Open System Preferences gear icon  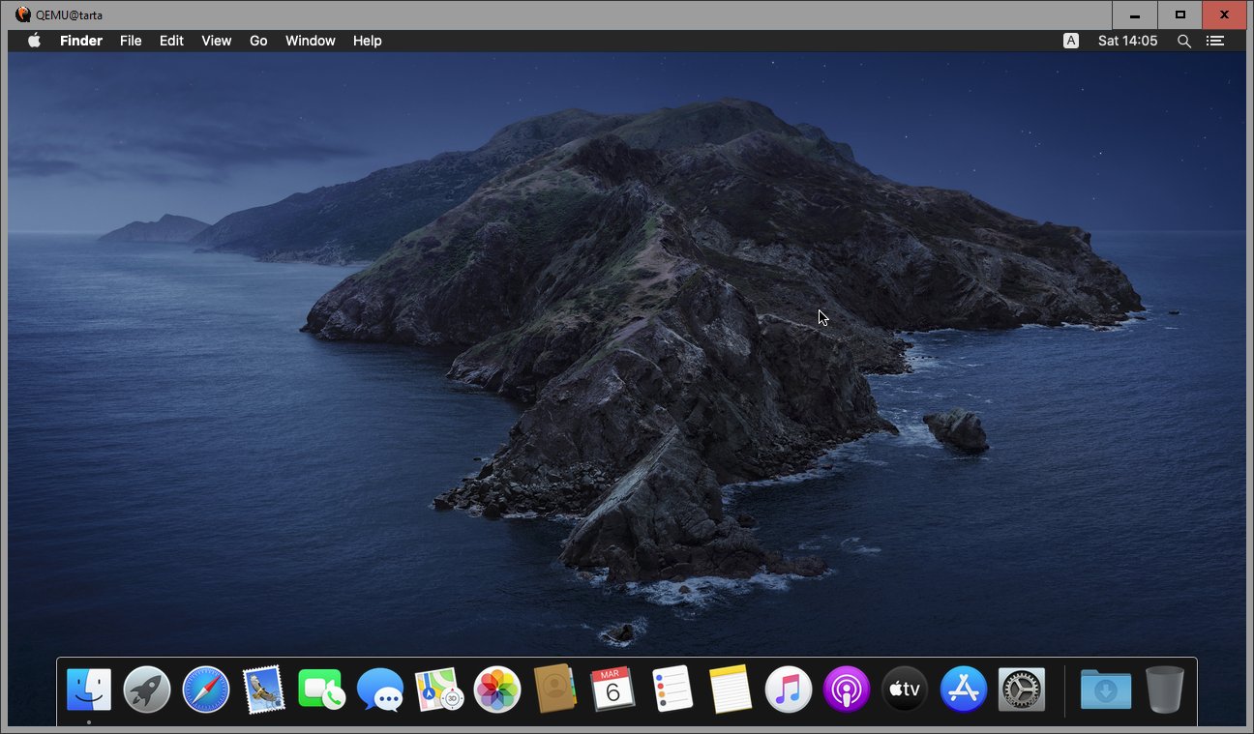(x=1022, y=690)
